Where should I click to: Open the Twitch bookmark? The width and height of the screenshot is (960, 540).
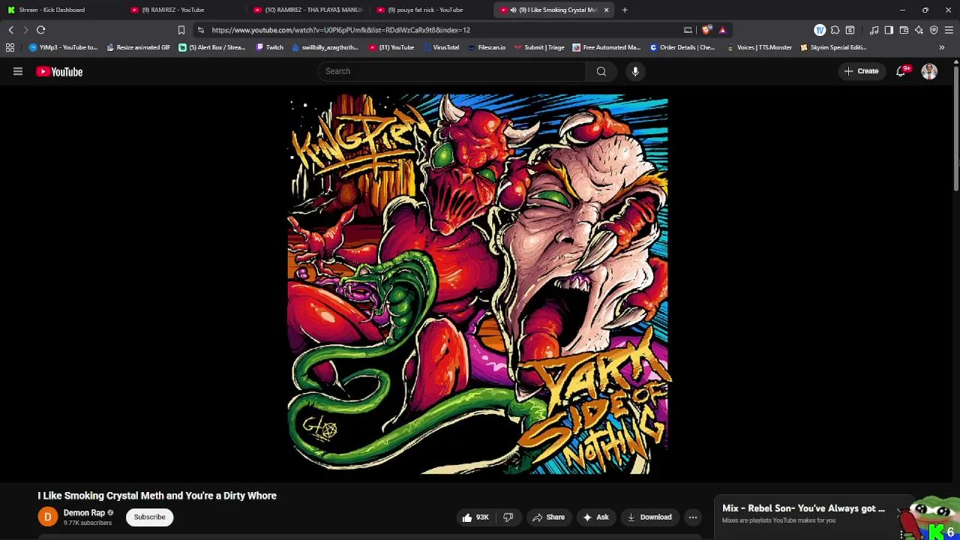(x=269, y=47)
